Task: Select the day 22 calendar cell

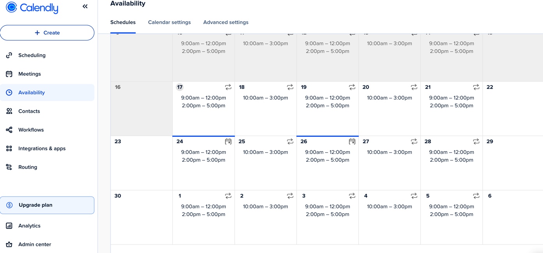Action: click(513, 108)
